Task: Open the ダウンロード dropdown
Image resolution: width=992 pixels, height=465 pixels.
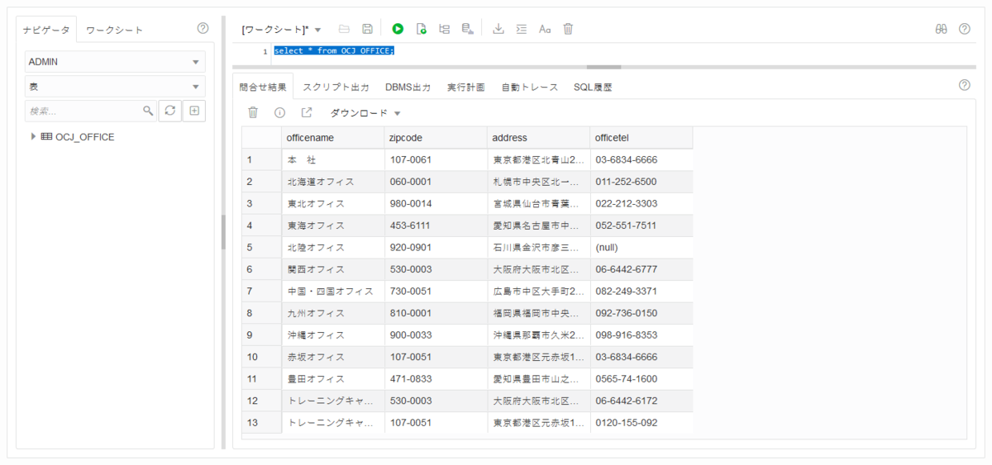Action: (x=365, y=113)
